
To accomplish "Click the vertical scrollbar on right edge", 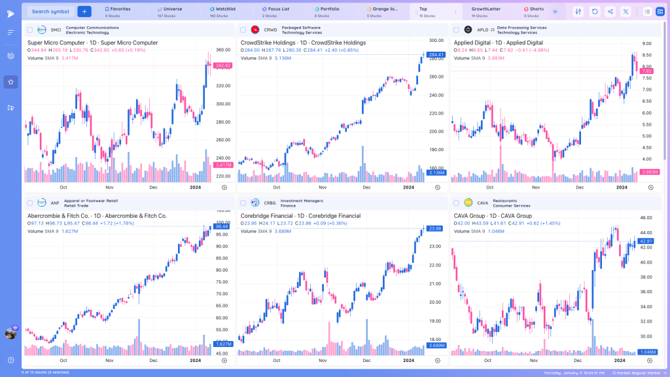I will [666, 90].
